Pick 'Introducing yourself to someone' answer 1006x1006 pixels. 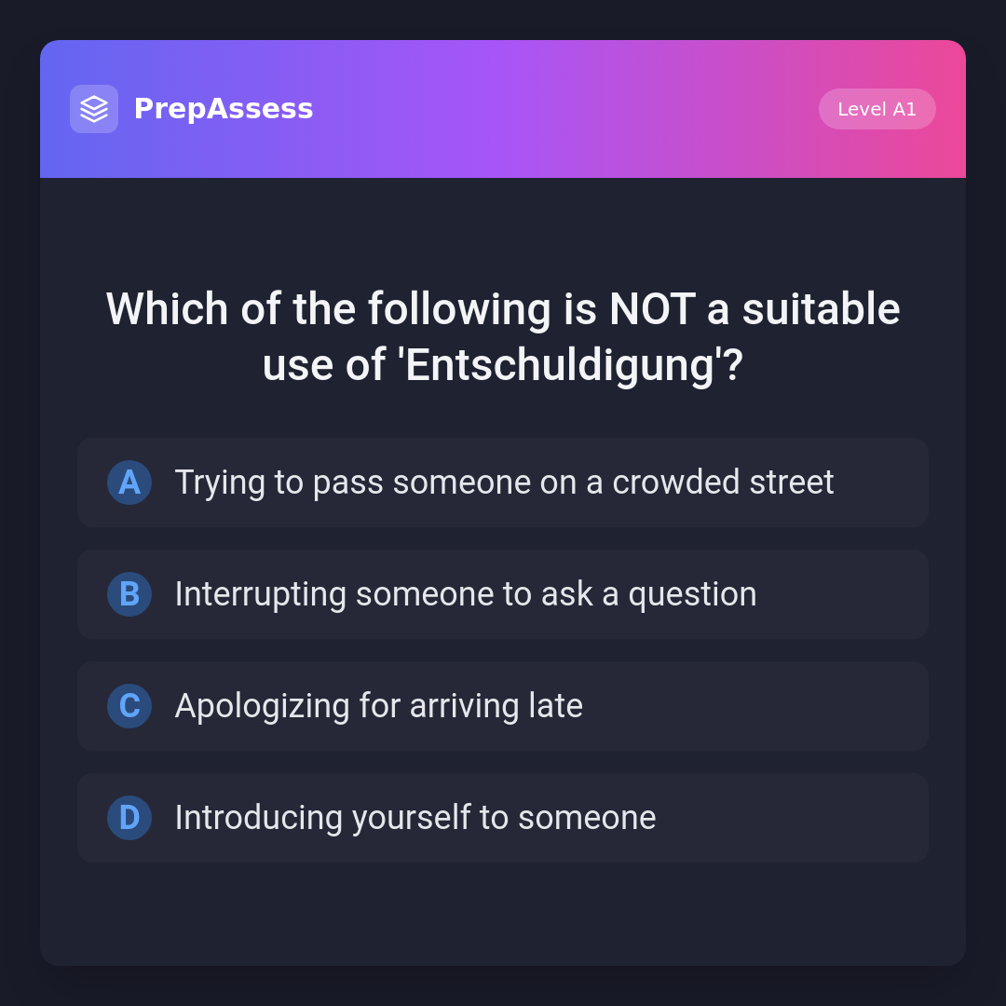[x=415, y=818]
